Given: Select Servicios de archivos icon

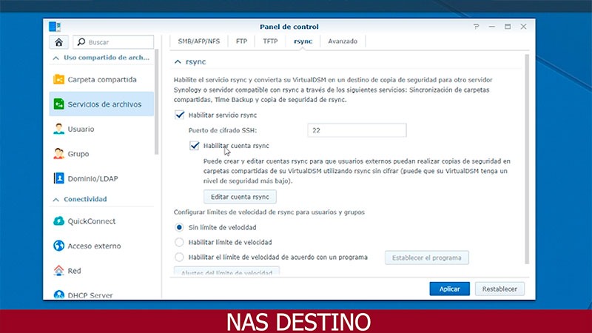Looking at the screenshot, I should point(58,104).
